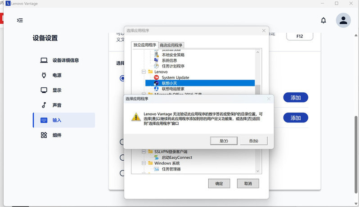
Task: Collapse the SSLVPN登录客户端 tree node
Action: pos(144,152)
